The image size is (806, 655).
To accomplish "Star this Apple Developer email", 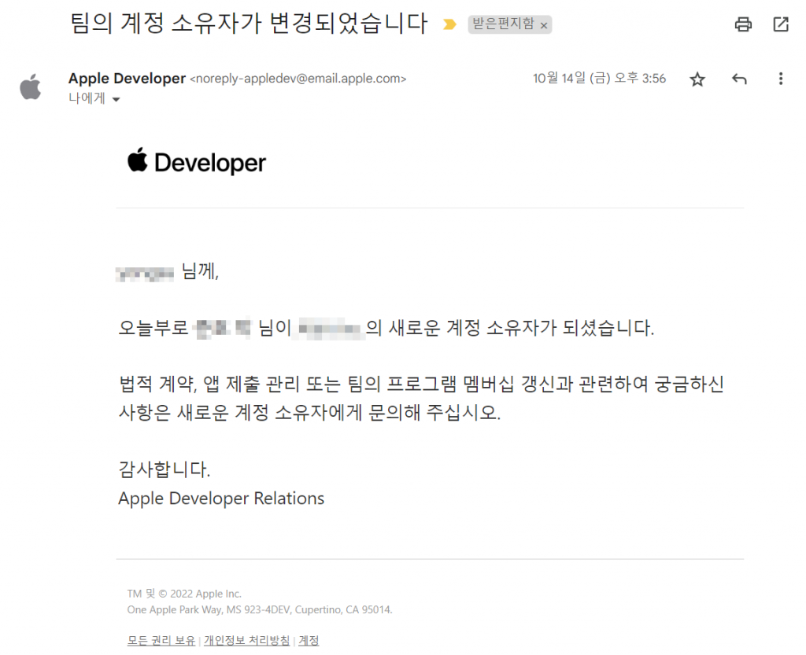I will pyautogui.click(x=697, y=79).
